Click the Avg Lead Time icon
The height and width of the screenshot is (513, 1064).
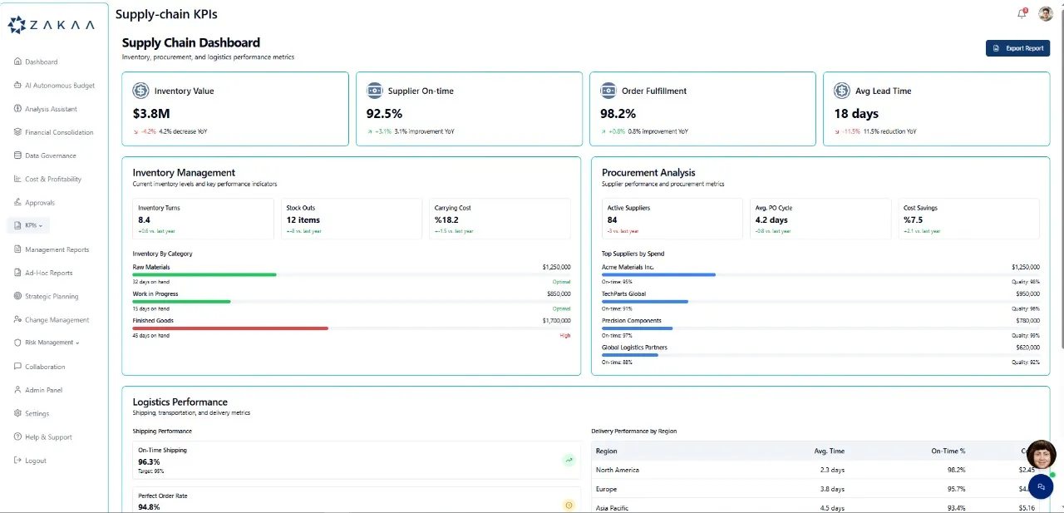coord(843,91)
